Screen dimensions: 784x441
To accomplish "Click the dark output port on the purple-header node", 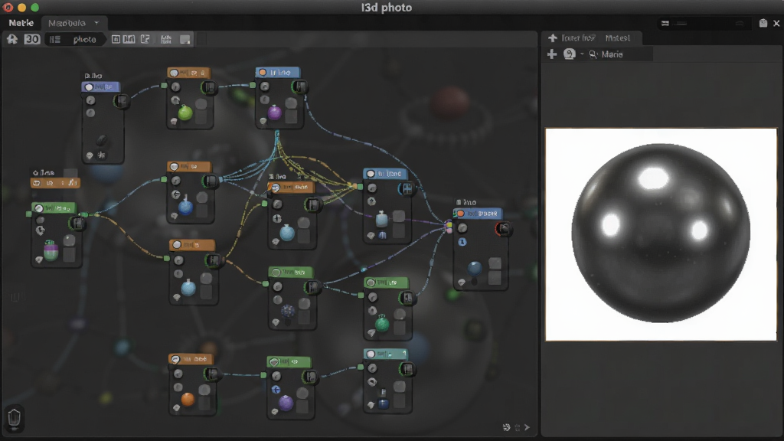I will pos(122,101).
